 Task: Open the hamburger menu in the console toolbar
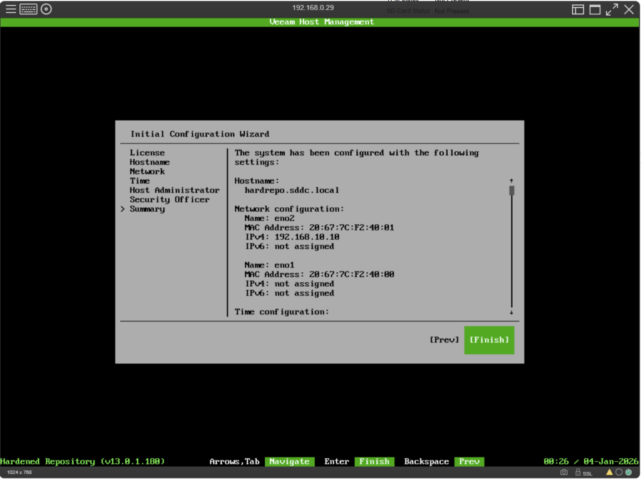(x=11, y=9)
